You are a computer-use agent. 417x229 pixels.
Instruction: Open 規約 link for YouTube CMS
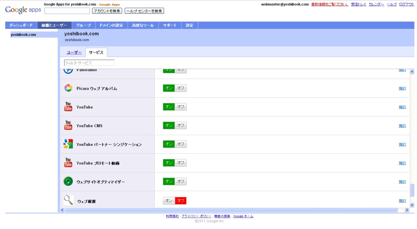click(x=402, y=126)
